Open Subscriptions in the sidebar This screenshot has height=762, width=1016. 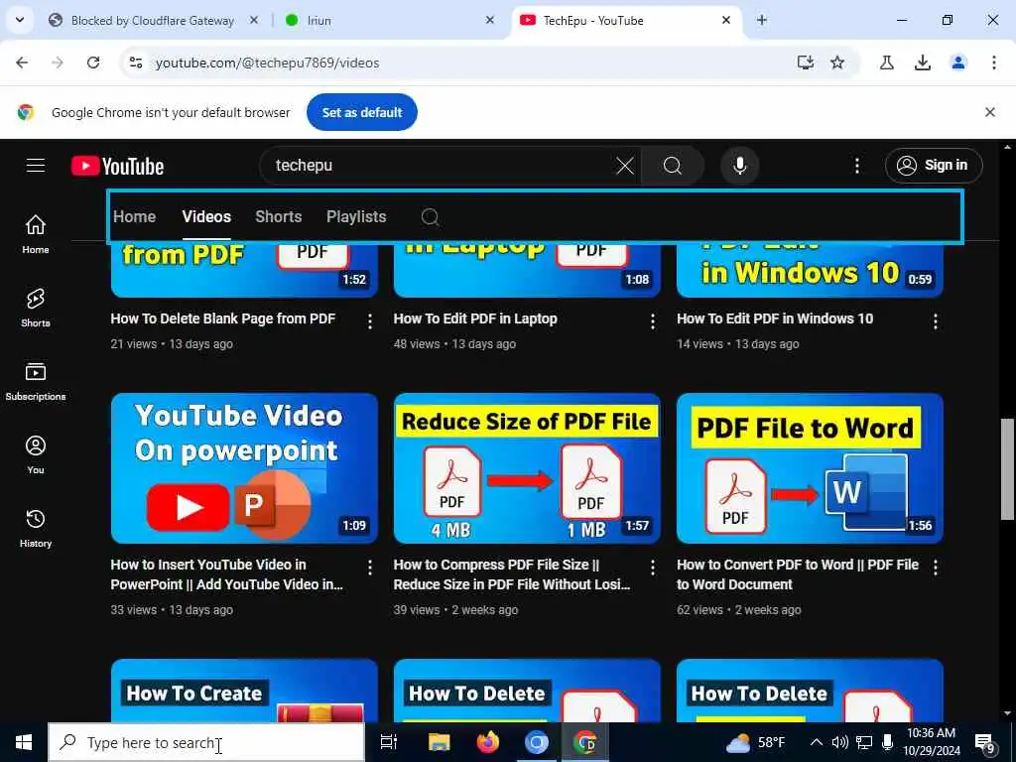[36, 381]
